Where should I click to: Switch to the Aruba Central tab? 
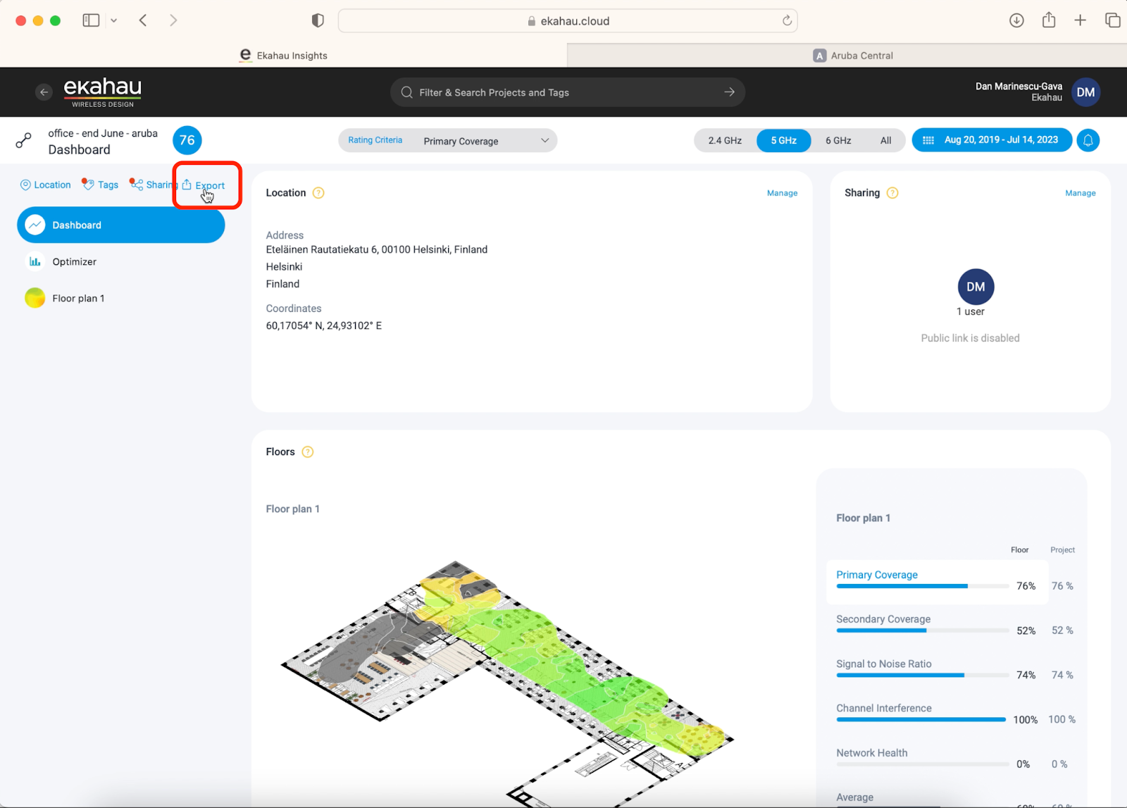pyautogui.click(x=853, y=56)
